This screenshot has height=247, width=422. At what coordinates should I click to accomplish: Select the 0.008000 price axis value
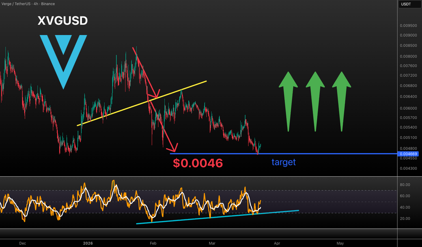[x=409, y=56]
